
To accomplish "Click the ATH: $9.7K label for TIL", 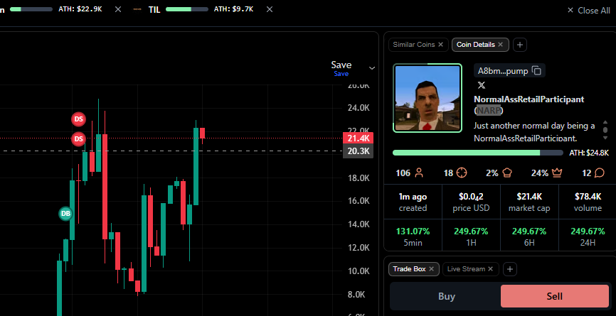I will [x=235, y=9].
